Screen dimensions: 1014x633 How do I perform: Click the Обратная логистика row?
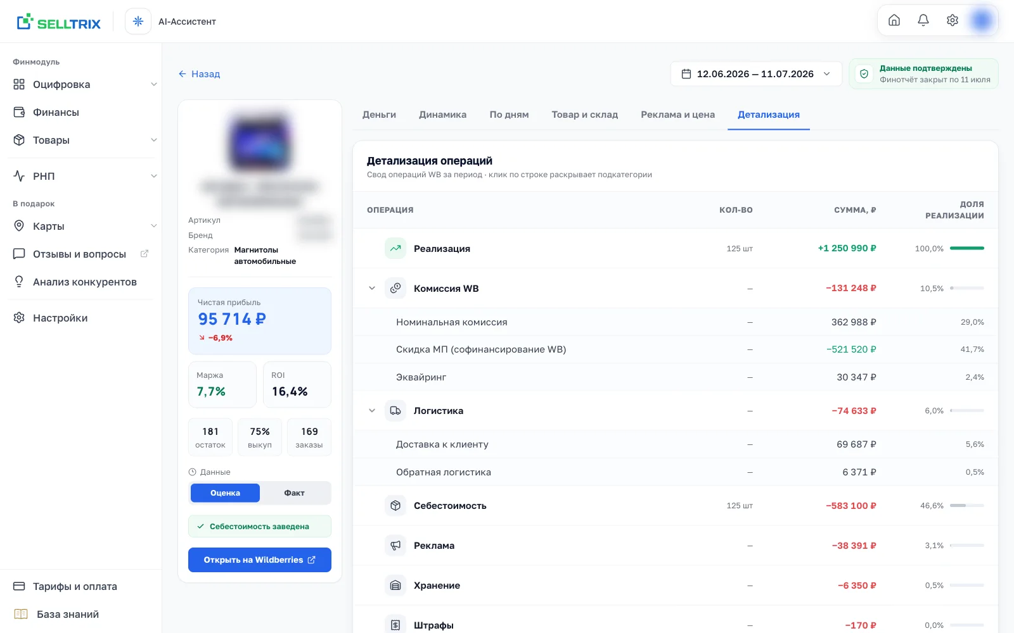pos(676,472)
